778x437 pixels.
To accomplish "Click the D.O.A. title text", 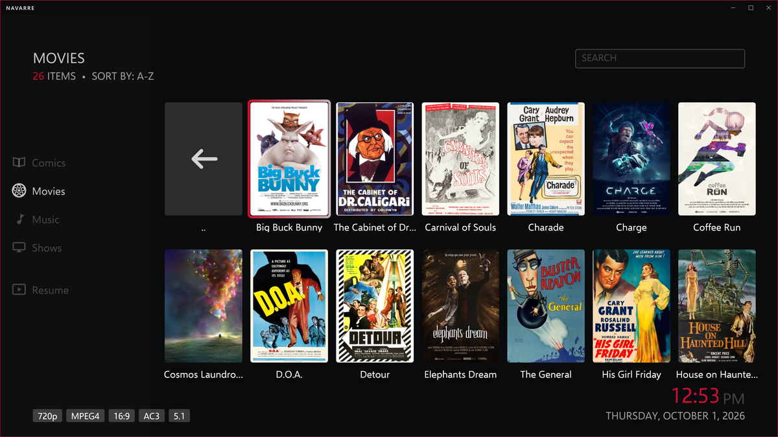I will coord(289,375).
